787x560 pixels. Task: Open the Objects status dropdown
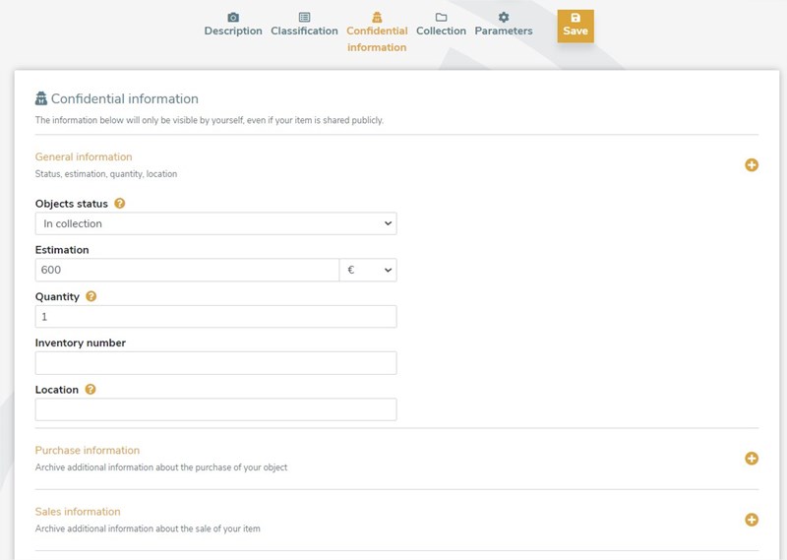[x=215, y=223]
